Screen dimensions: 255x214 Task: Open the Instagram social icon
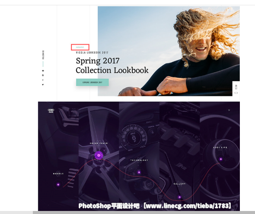(x=43, y=75)
